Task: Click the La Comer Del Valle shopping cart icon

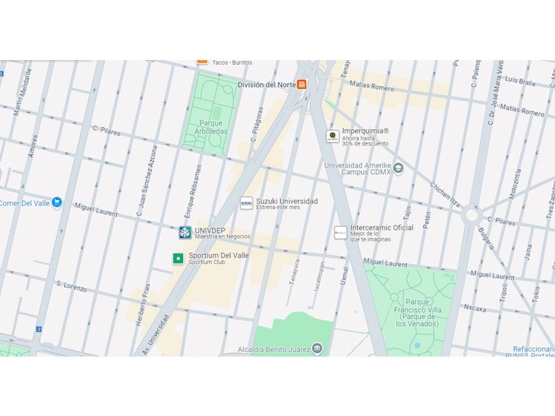Action: [x=57, y=203]
